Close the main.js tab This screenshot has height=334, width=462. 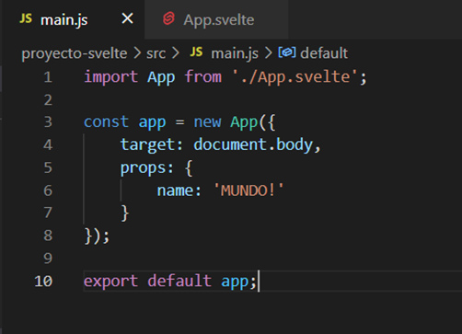click(x=127, y=19)
